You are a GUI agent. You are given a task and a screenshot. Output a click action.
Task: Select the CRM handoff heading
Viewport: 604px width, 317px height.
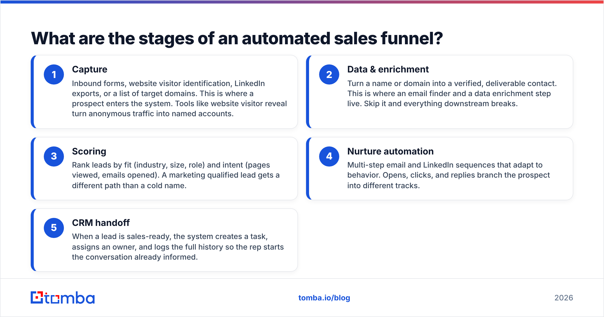tap(101, 223)
